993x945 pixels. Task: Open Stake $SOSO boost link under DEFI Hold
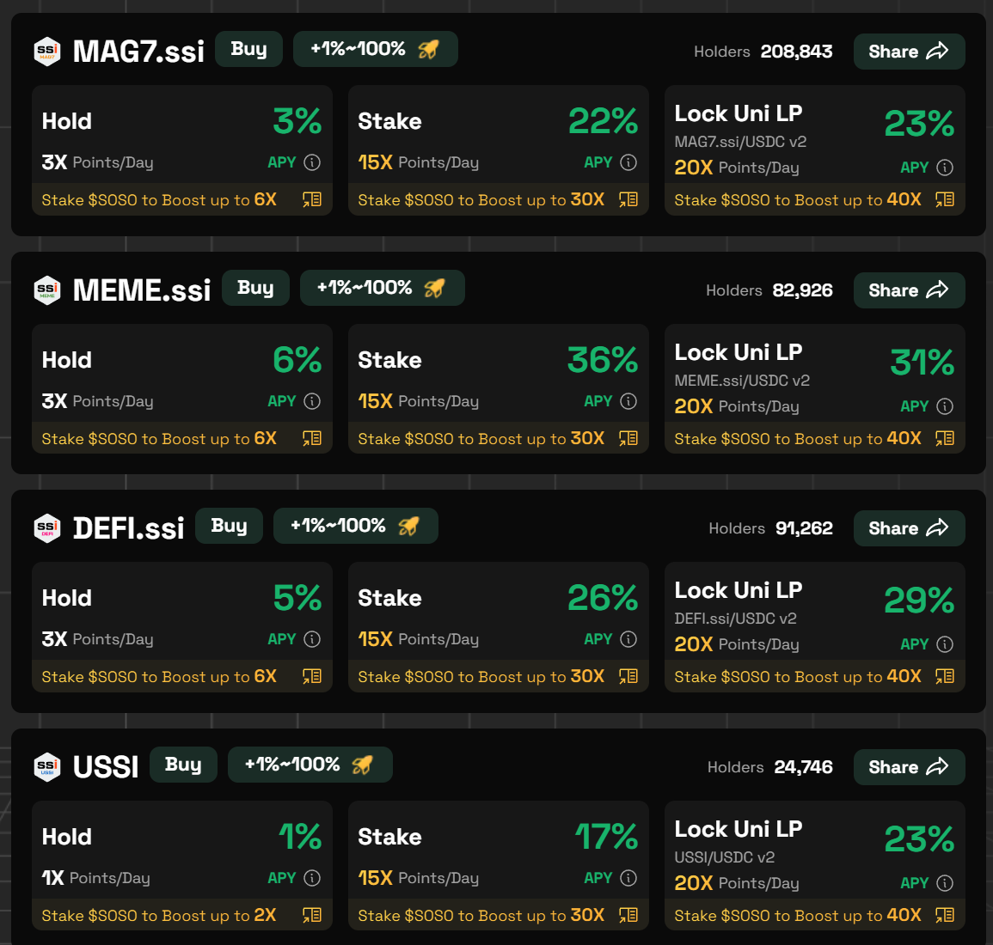[159, 677]
